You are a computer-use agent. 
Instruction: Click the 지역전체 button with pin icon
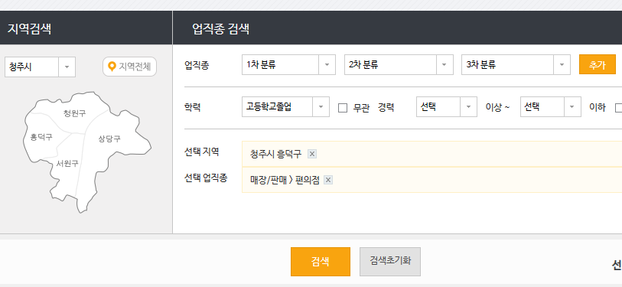click(130, 67)
